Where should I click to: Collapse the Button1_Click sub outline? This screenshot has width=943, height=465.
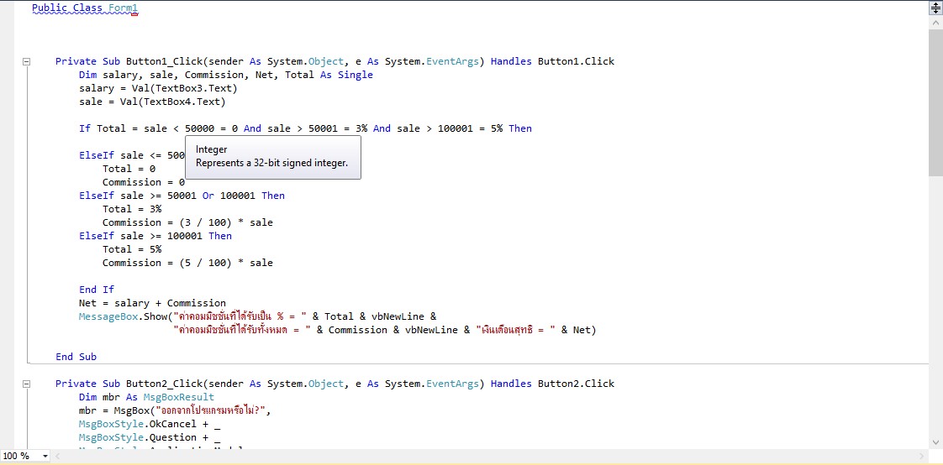tap(26, 61)
